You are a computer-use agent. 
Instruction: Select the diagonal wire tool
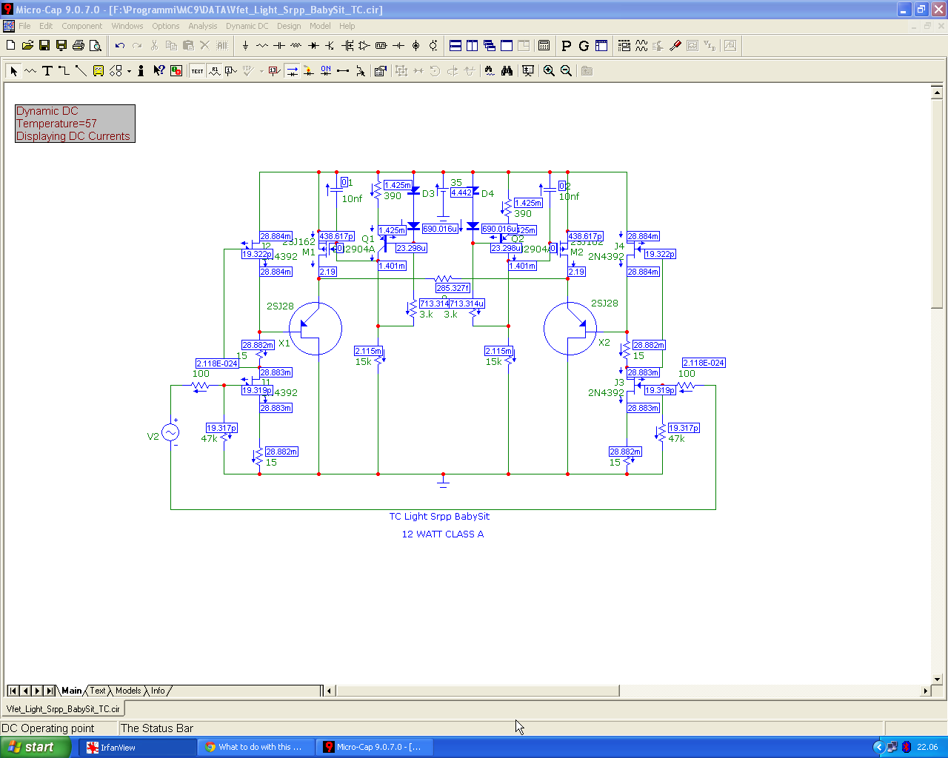coord(81,71)
